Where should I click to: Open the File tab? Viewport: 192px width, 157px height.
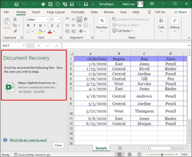(6, 12)
